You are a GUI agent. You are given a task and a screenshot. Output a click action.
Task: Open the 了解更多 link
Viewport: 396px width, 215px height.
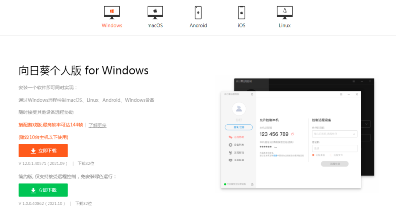click(x=98, y=125)
